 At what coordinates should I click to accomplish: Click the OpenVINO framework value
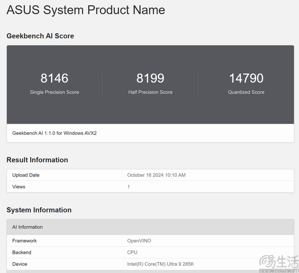139,241
